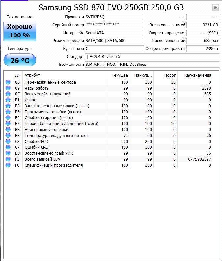Select the Неисправимые ошибки attribute name
The image size is (222, 261).
point(46,129)
